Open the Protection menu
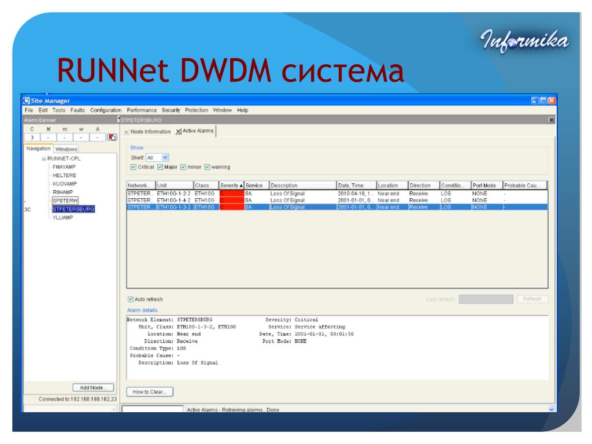The height and width of the screenshot is (444, 592). click(x=197, y=110)
